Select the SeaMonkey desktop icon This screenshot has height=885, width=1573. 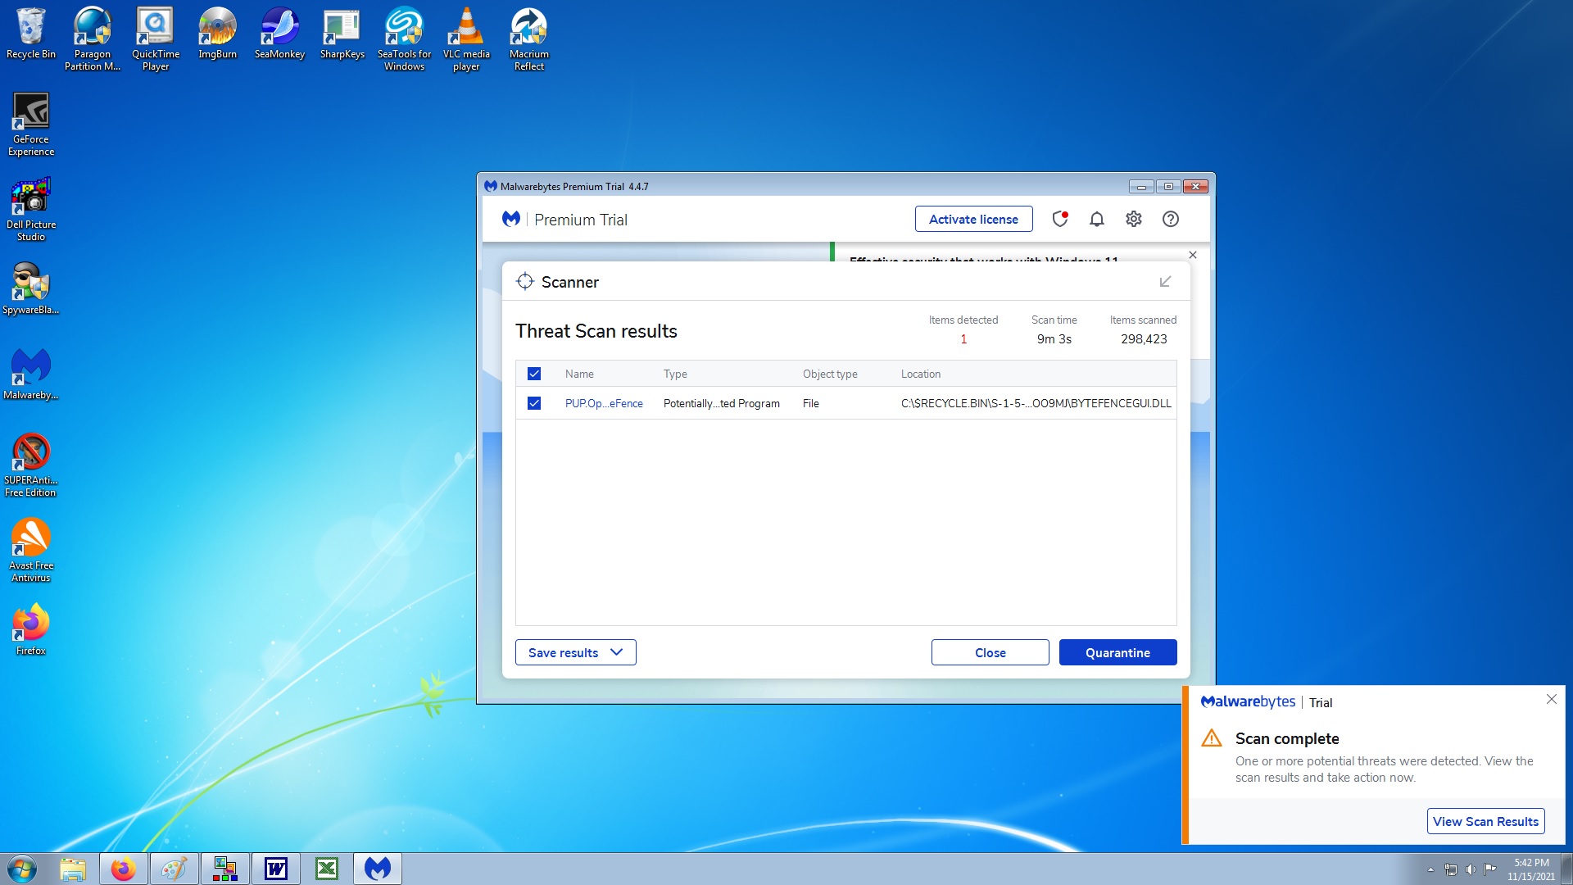tap(279, 34)
